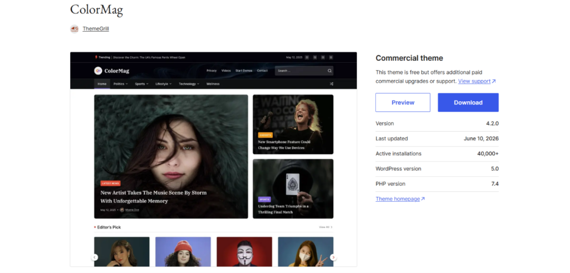Click the WordPress version value 5.0
The width and height of the screenshot is (570, 273).
(x=495, y=169)
